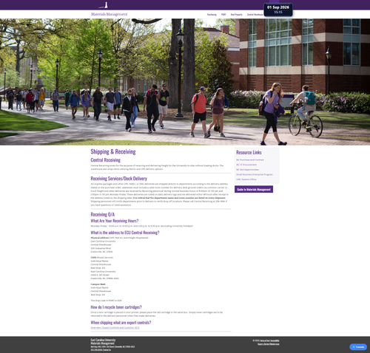Open the Materials Management site title
This screenshot has height=353, width=370.
point(110,14)
